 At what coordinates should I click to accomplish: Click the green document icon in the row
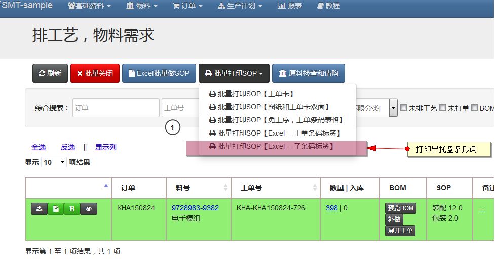(x=56, y=209)
